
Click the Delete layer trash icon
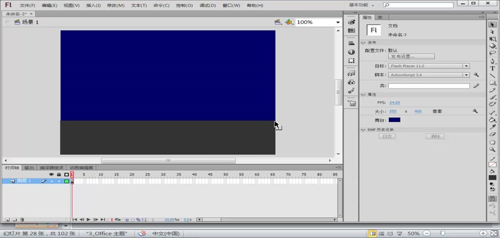pos(21,220)
